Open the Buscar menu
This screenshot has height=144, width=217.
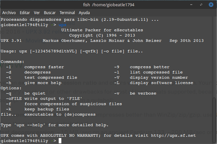pyautogui.click(x=50, y=13)
